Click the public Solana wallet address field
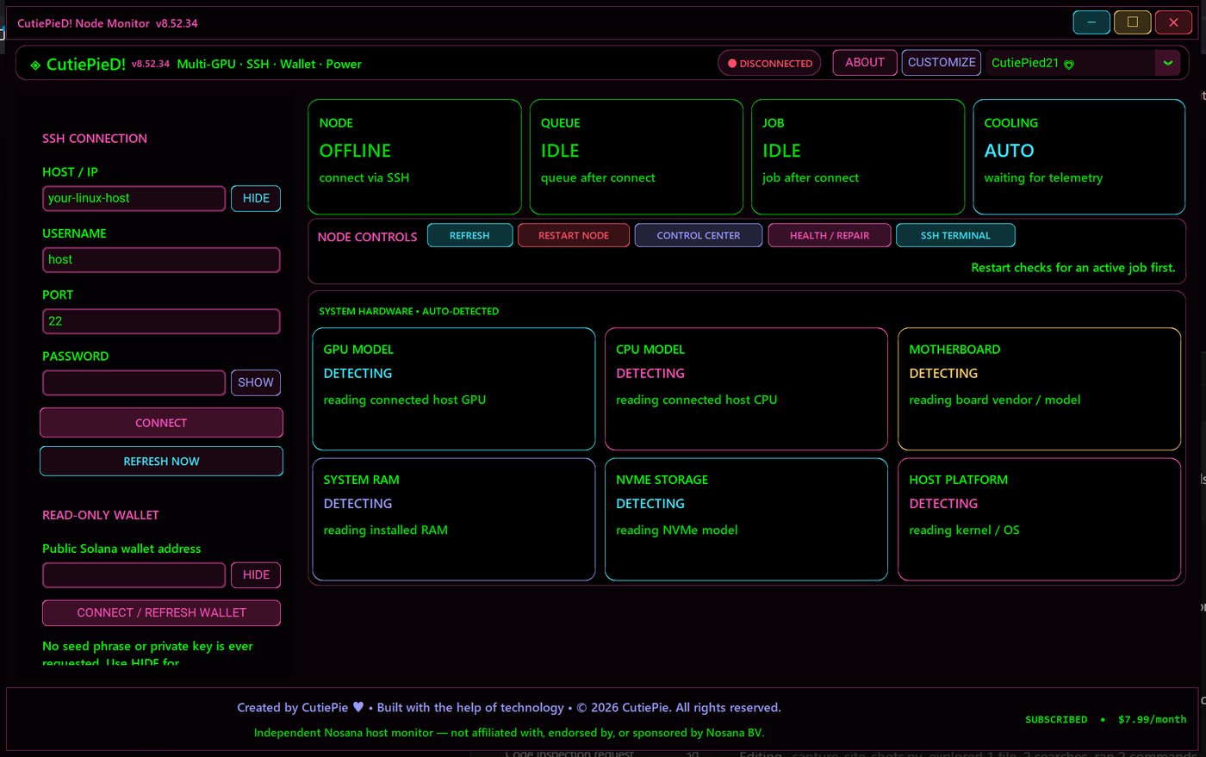Screen dimensions: 1206x757 [134, 574]
